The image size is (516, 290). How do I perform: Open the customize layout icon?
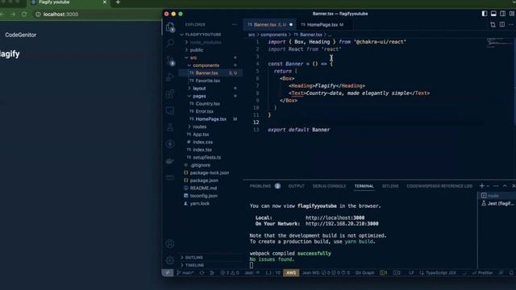(512, 14)
